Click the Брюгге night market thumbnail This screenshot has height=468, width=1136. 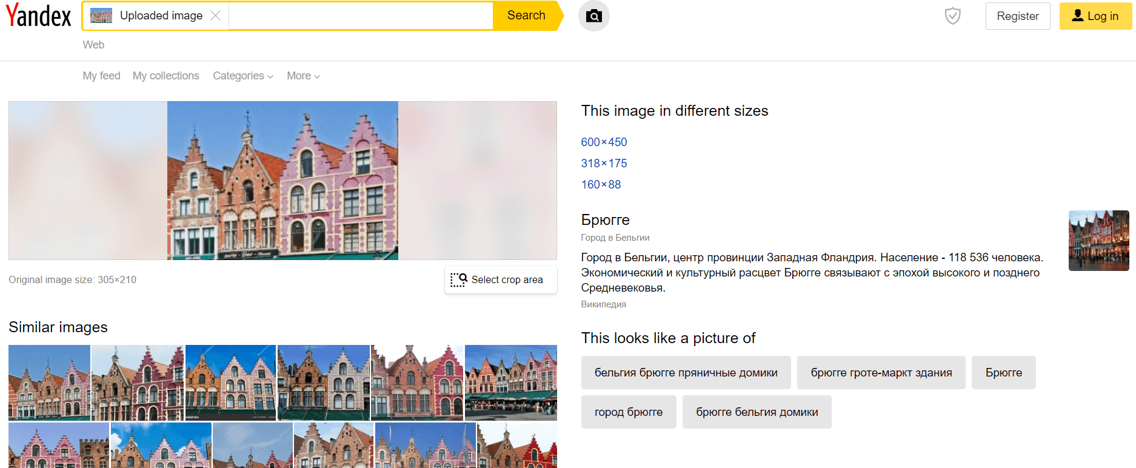(1098, 241)
